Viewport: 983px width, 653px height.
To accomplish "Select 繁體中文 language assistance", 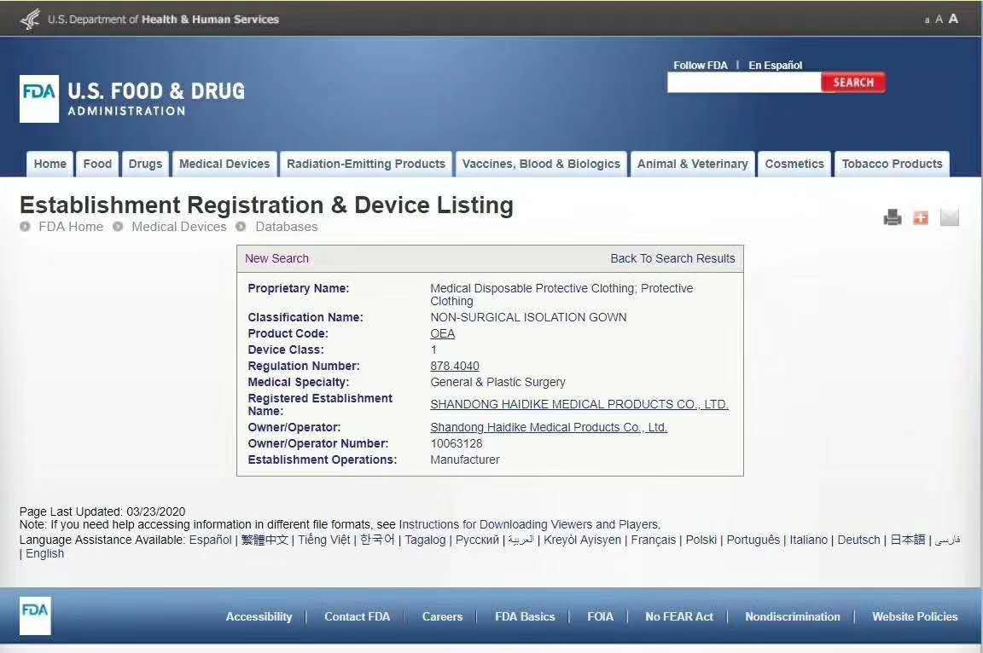I will tap(265, 540).
